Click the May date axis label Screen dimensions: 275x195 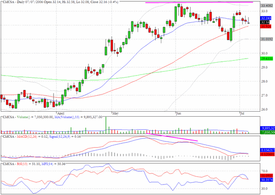click(115, 114)
